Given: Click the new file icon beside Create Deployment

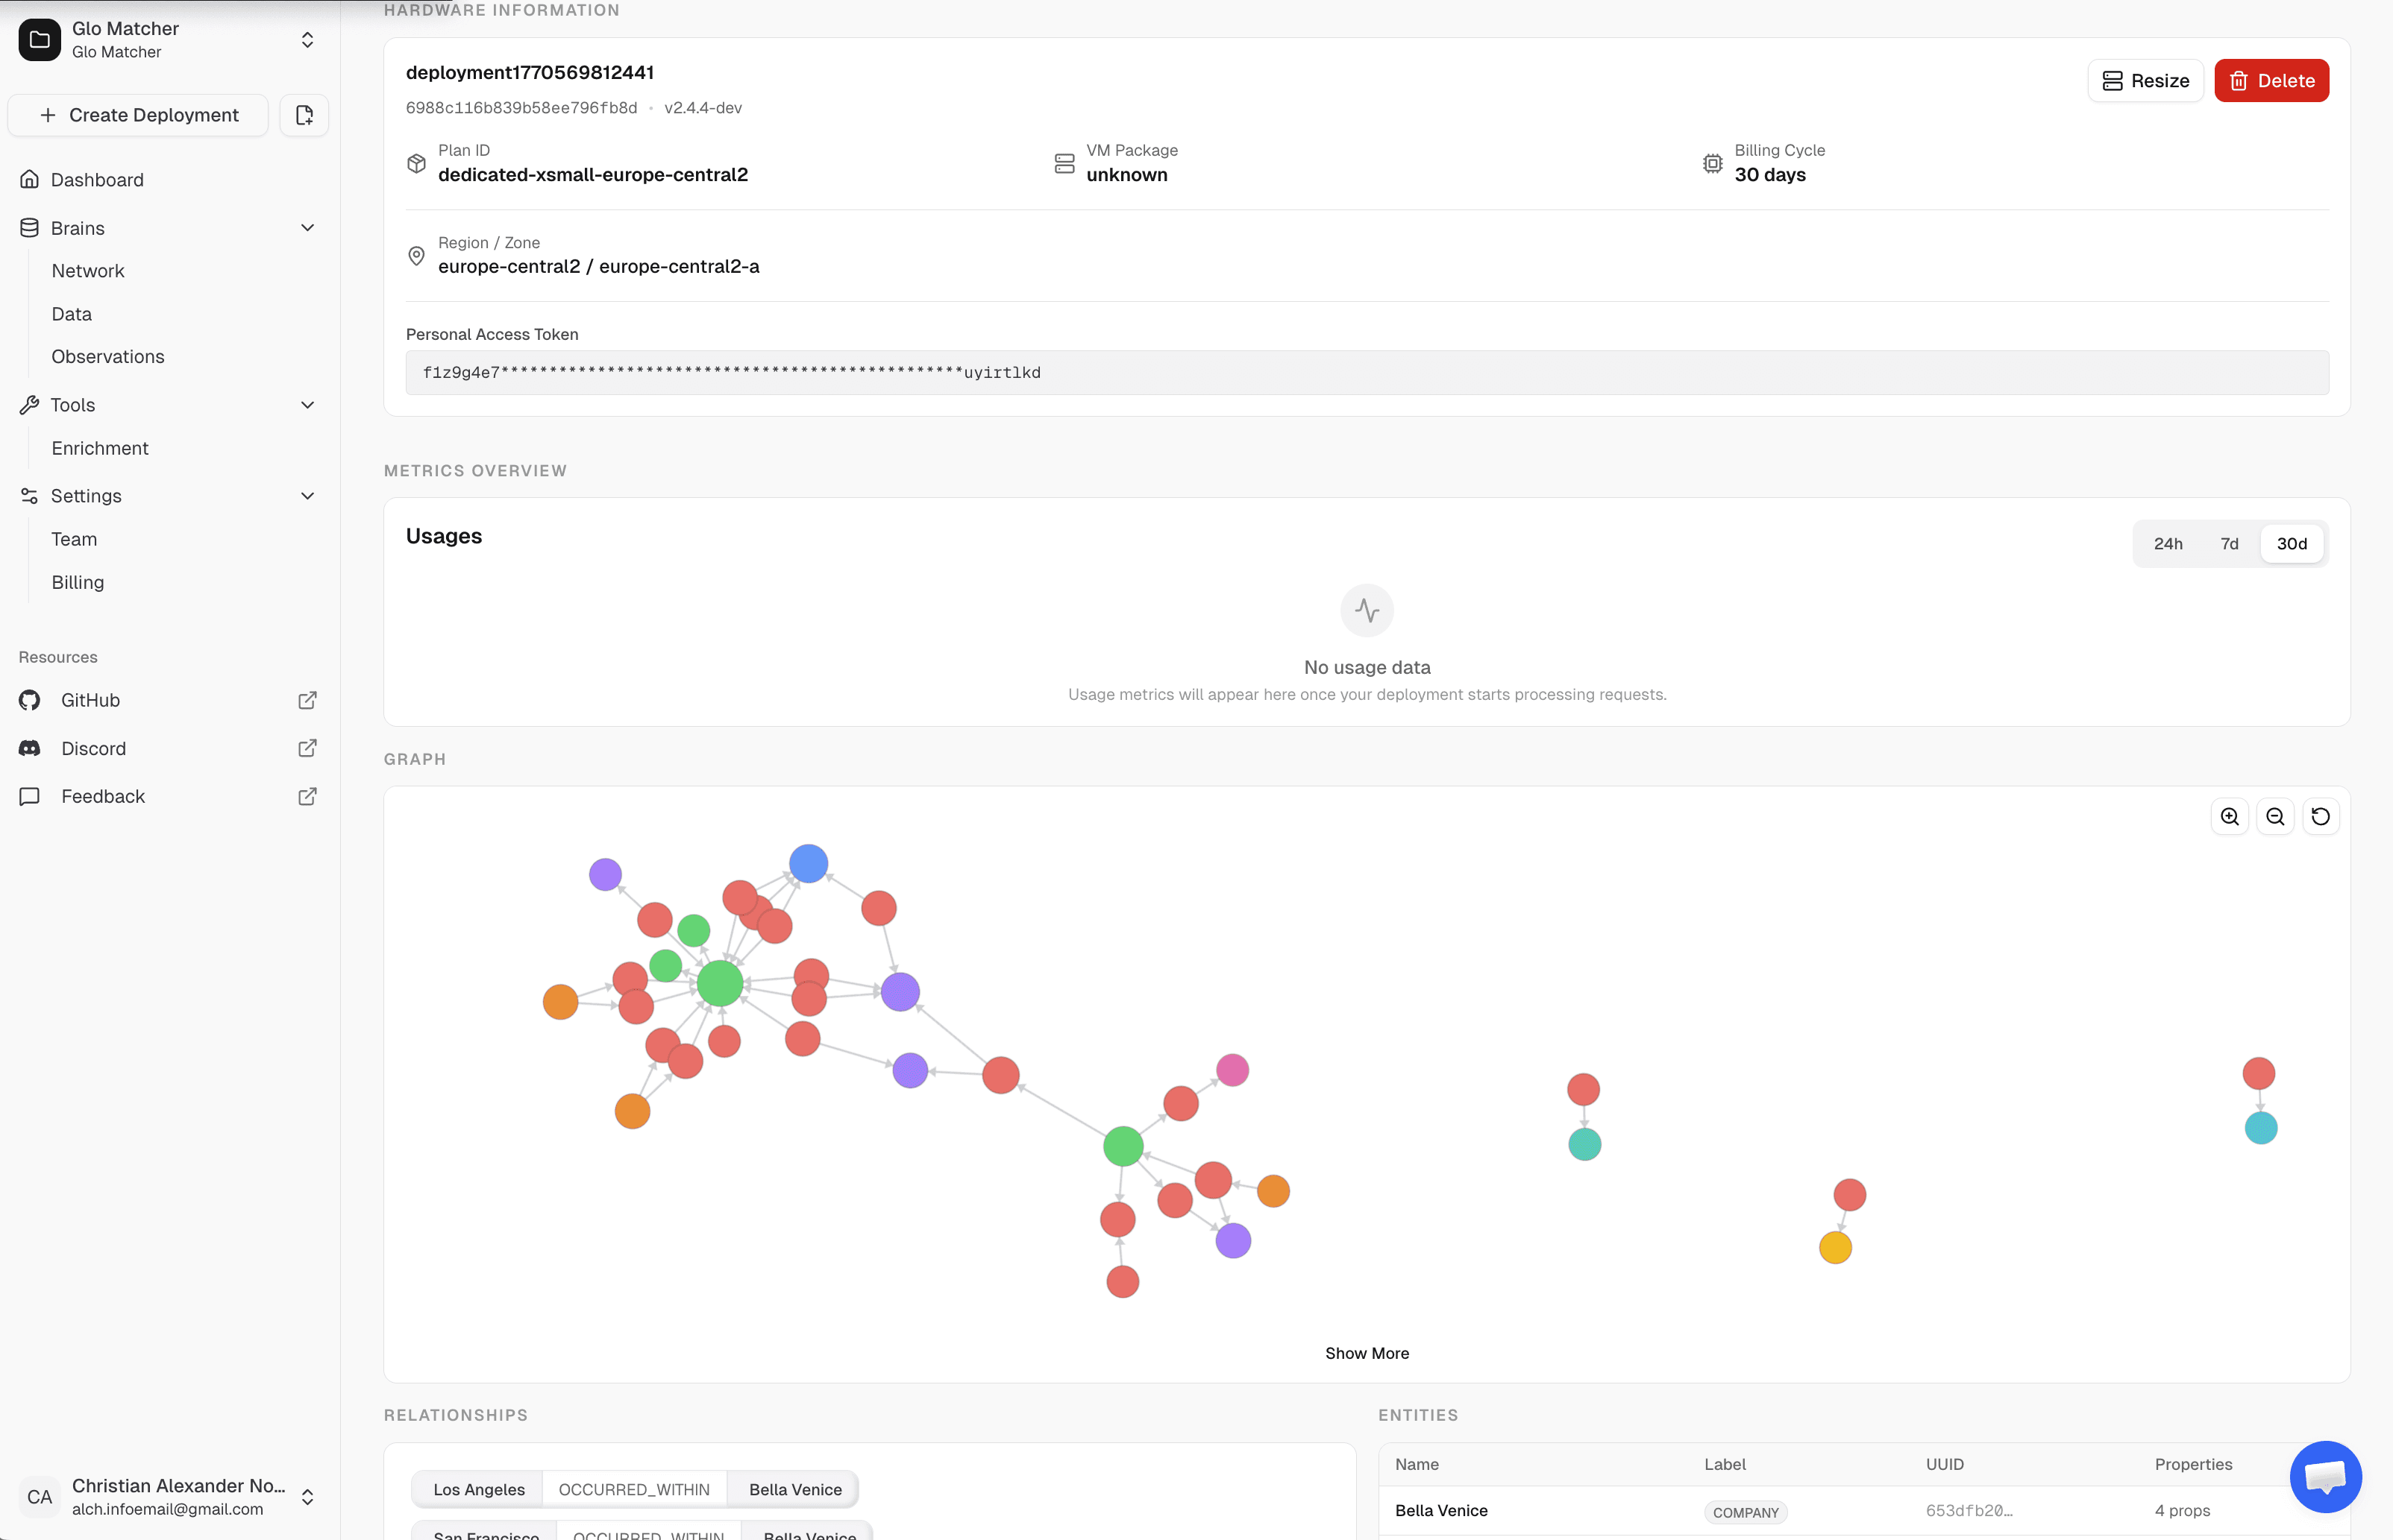Looking at the screenshot, I should coord(304,115).
